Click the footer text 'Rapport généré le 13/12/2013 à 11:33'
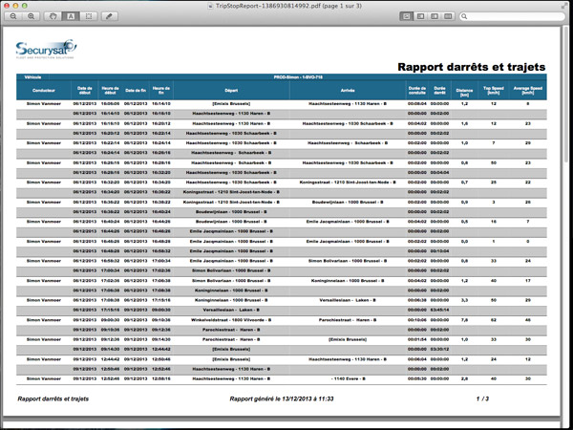The height and width of the screenshot is (430, 573). coord(282,398)
